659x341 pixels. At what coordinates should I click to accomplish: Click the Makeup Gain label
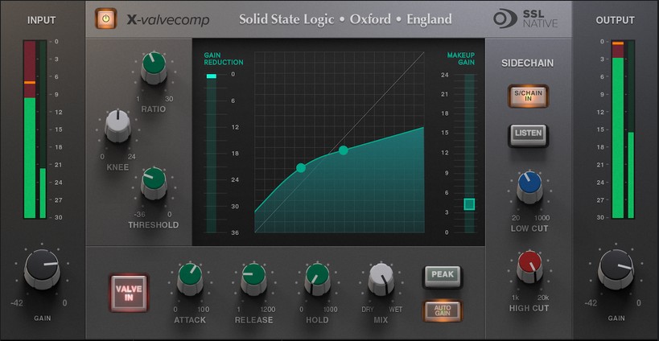460,59
